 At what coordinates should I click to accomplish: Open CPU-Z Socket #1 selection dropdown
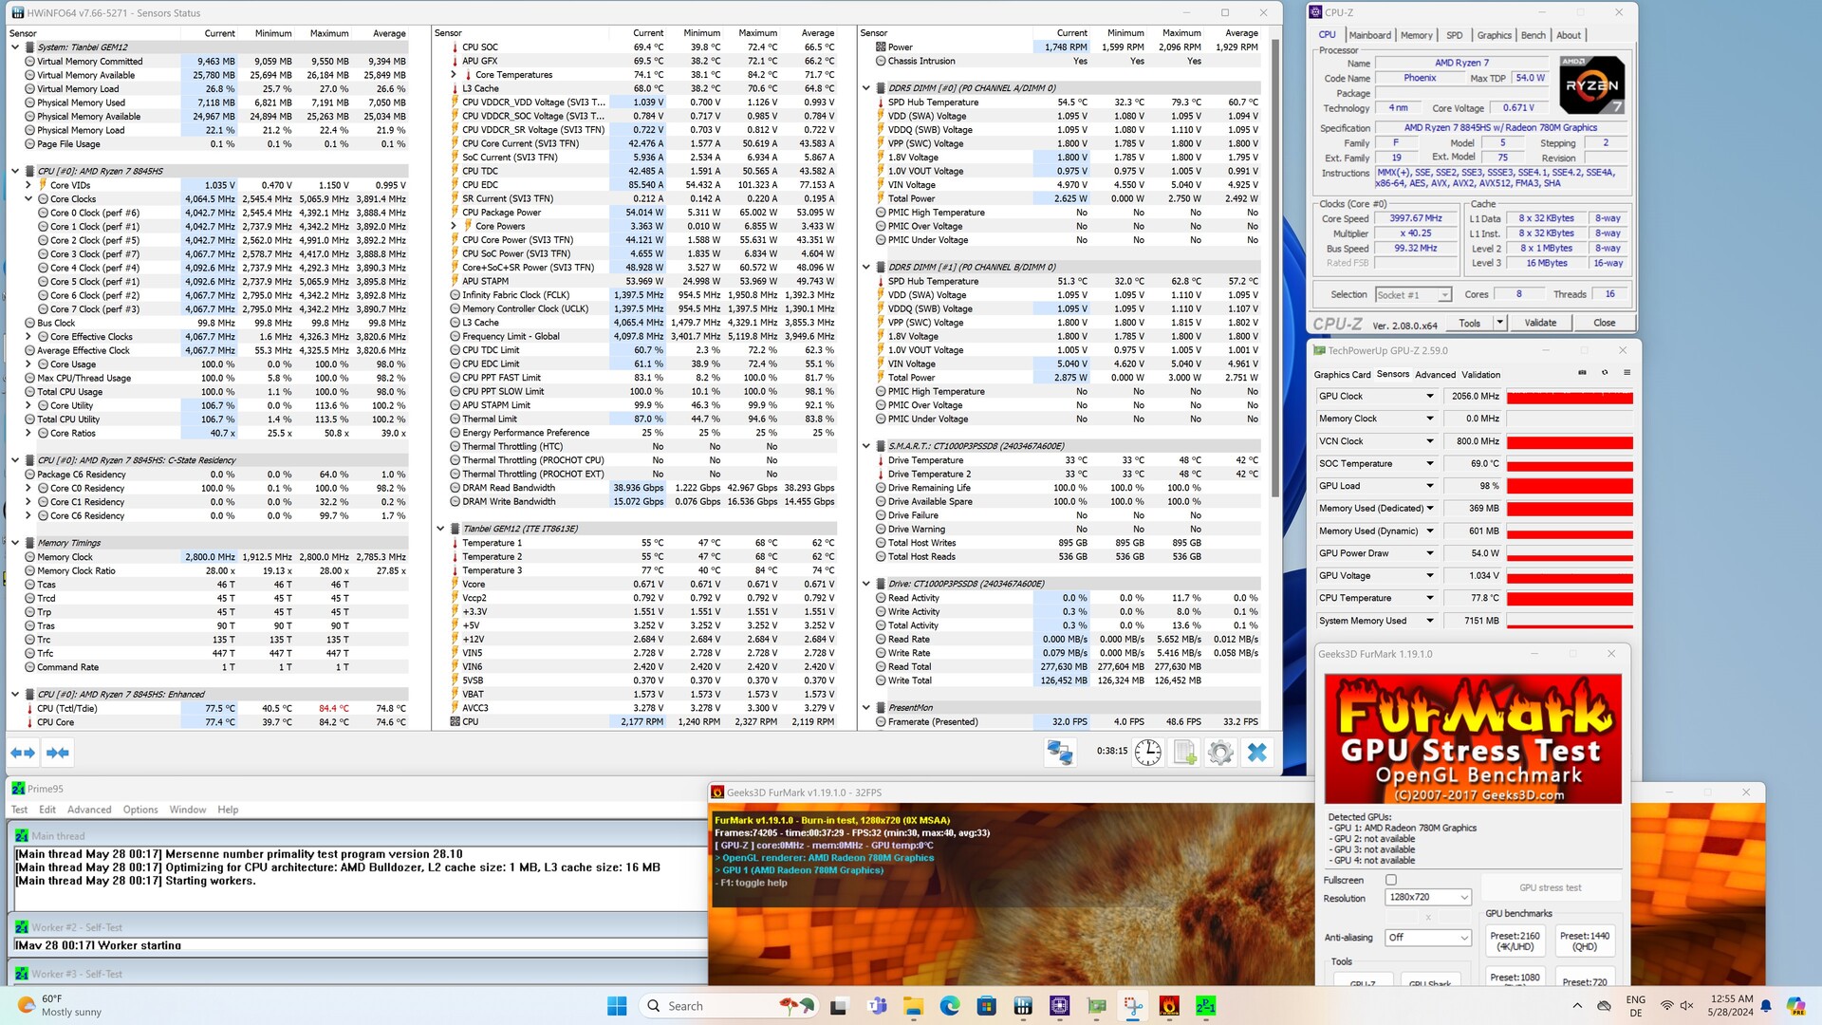(1413, 295)
